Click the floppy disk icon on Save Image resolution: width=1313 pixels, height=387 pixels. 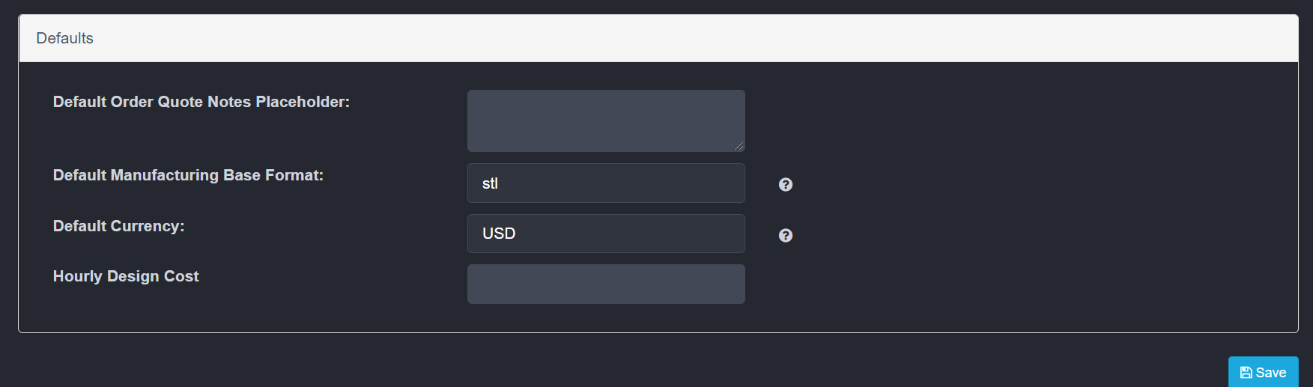coord(1246,373)
